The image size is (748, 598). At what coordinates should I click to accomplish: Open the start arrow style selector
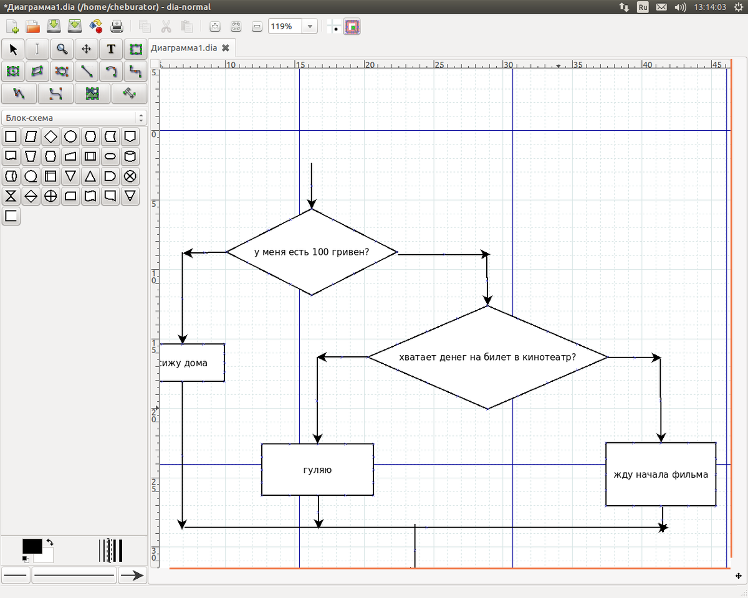coord(16,576)
